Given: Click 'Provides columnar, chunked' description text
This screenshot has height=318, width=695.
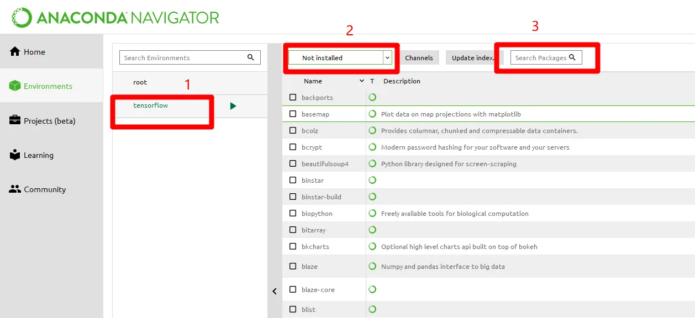Looking at the screenshot, I should tap(480, 131).
